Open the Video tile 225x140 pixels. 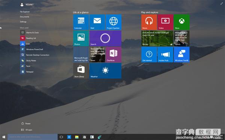165,22
